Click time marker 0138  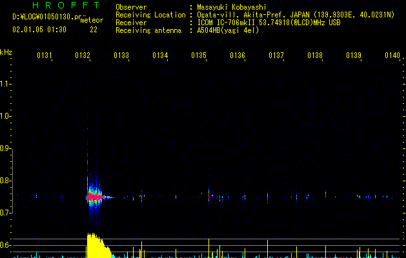(x=315, y=55)
